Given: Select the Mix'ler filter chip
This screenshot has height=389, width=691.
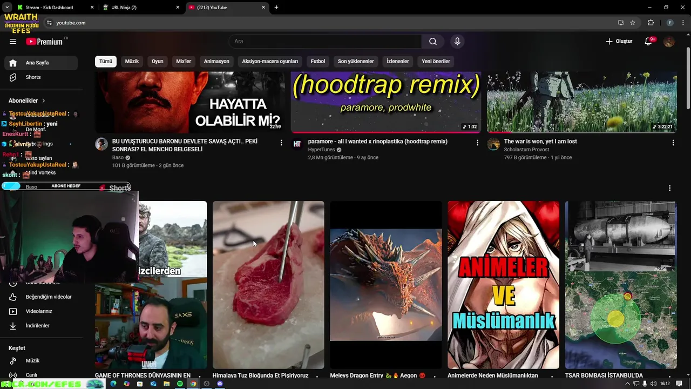Looking at the screenshot, I should tap(184, 61).
